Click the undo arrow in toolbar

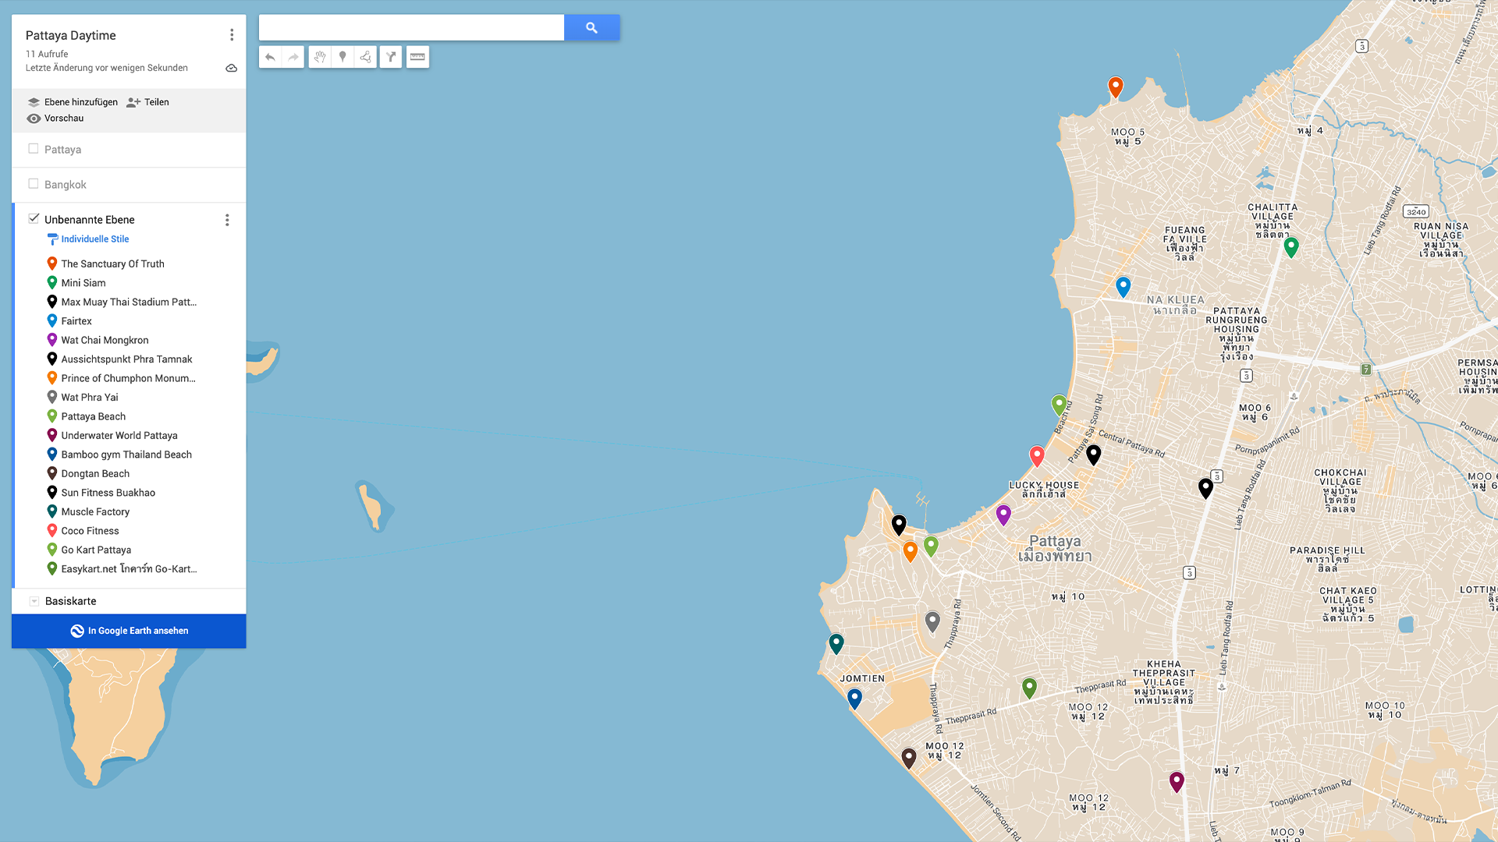pyautogui.click(x=270, y=57)
